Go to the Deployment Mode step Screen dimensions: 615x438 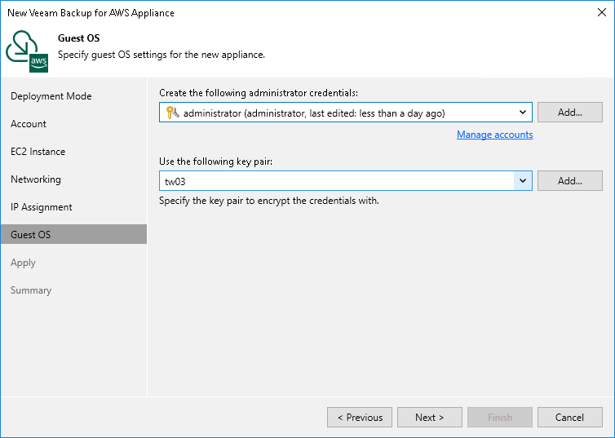(x=51, y=96)
